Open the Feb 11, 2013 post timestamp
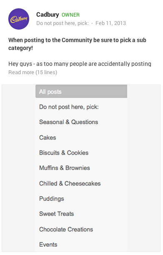This screenshot has height=255, width=163. 110,23
